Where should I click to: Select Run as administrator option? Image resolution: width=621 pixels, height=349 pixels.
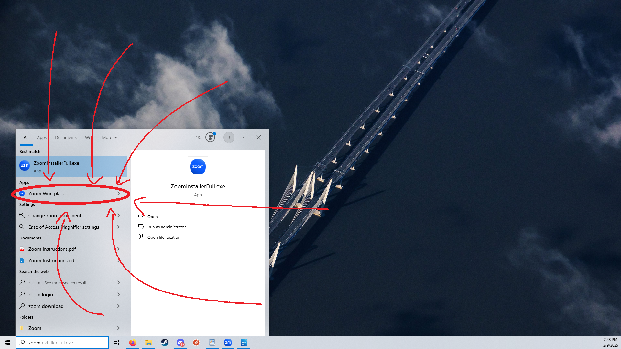167,227
